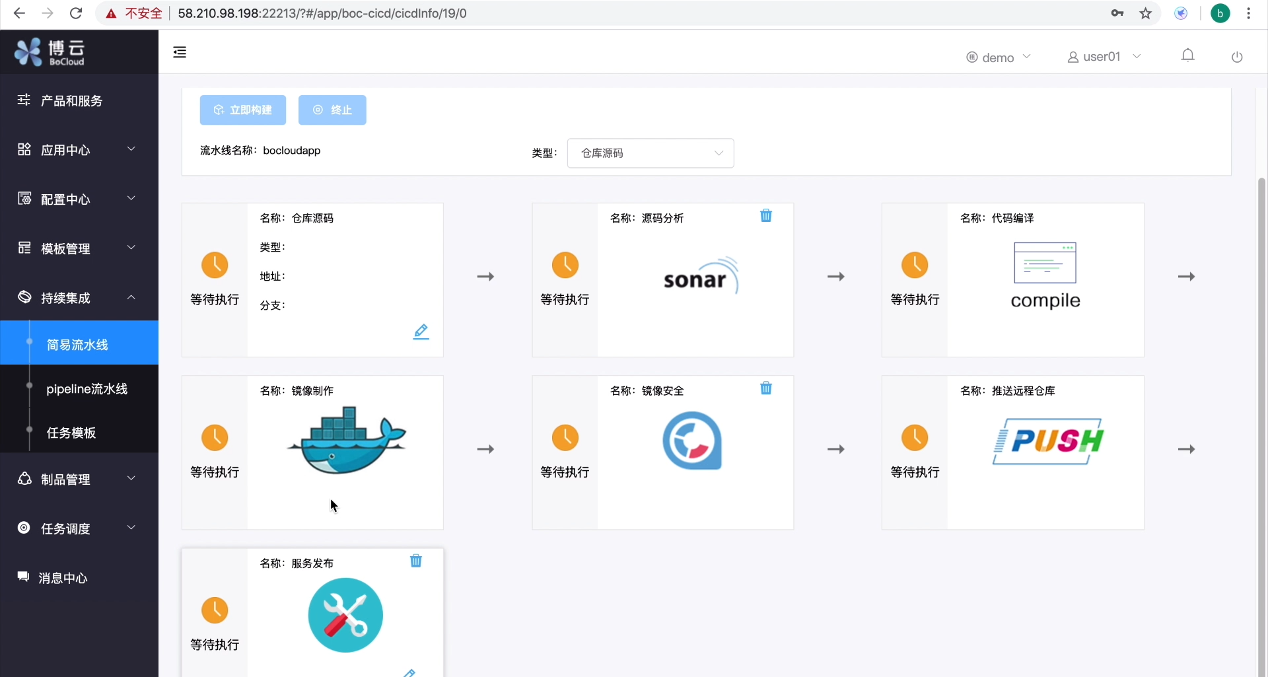This screenshot has height=677, width=1268.
Task: Click the clock status icon of 镜像安全
Action: coord(565,437)
